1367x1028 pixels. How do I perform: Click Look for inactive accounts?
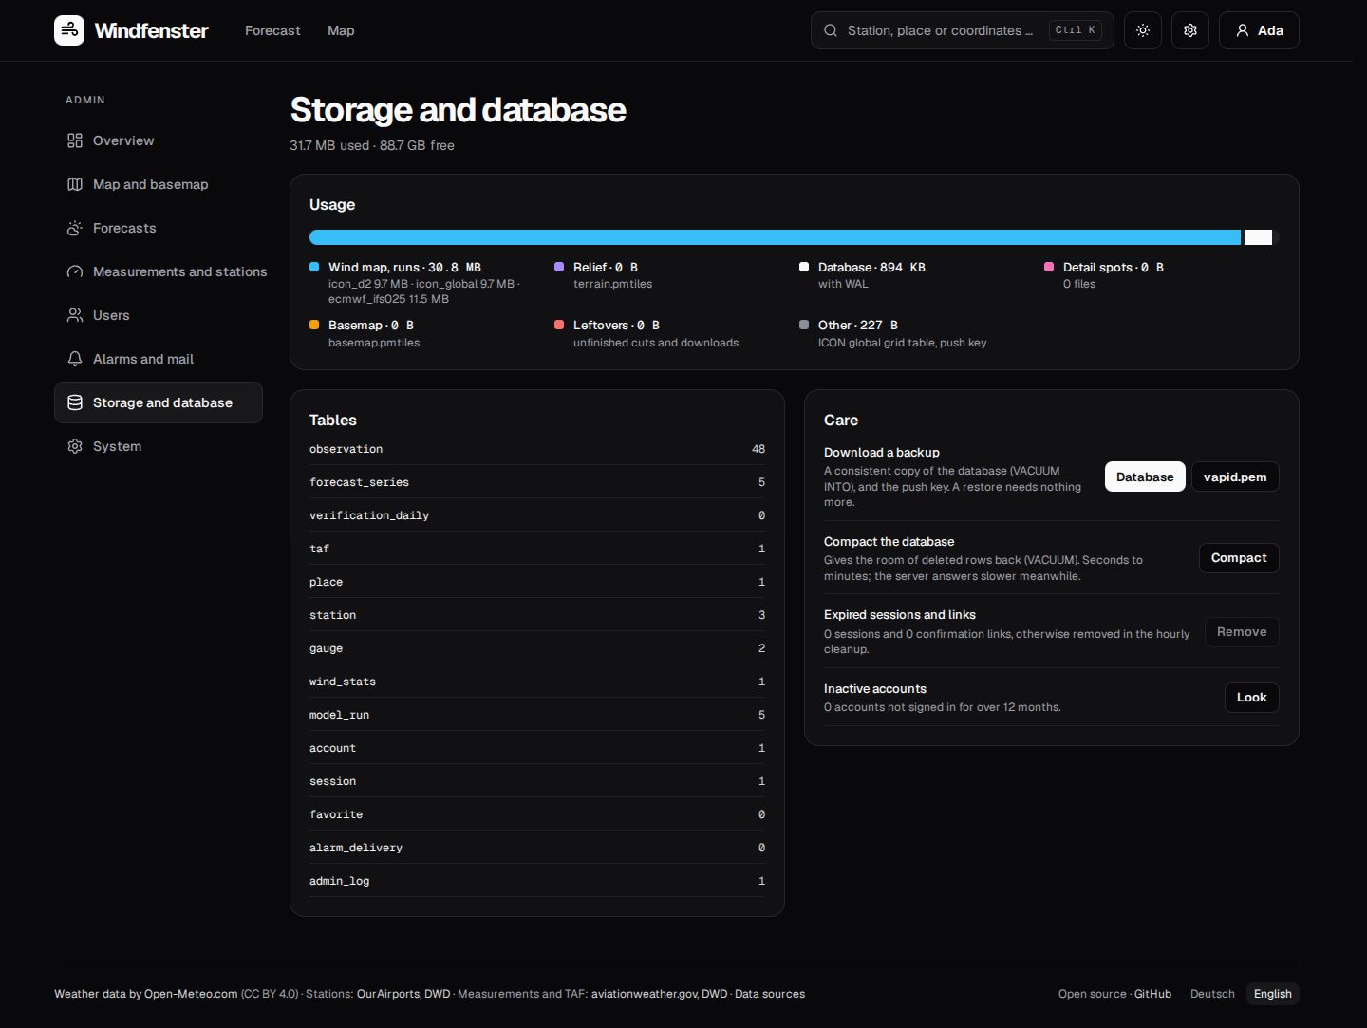coord(1252,698)
